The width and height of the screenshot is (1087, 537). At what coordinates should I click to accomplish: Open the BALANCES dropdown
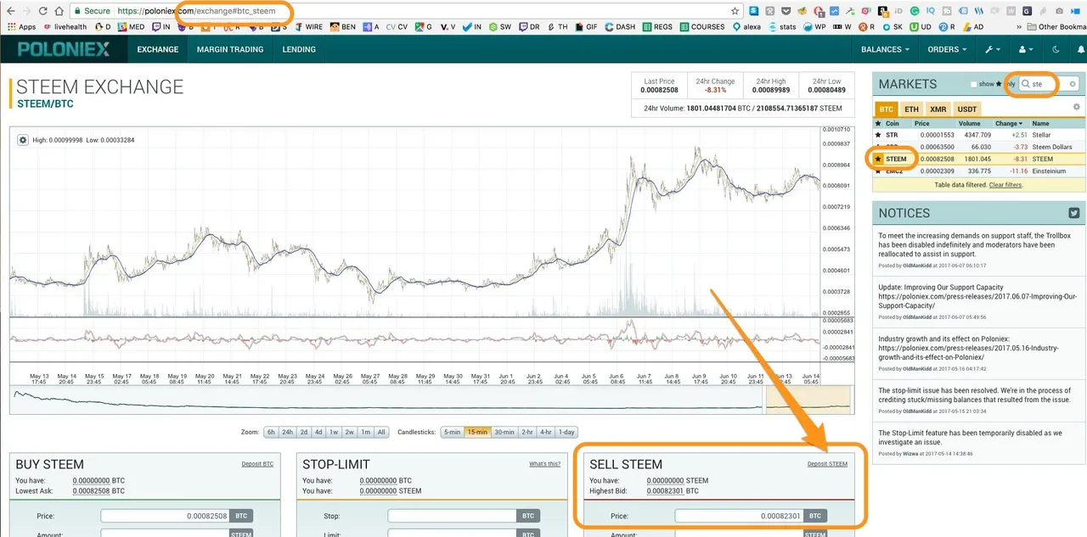[885, 49]
